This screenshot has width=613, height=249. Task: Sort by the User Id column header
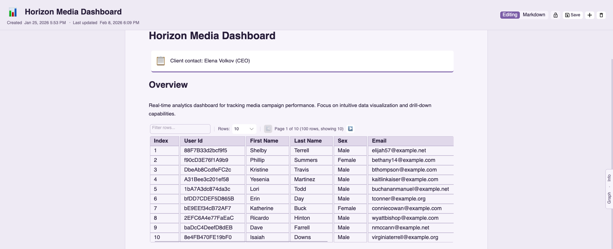pos(213,141)
